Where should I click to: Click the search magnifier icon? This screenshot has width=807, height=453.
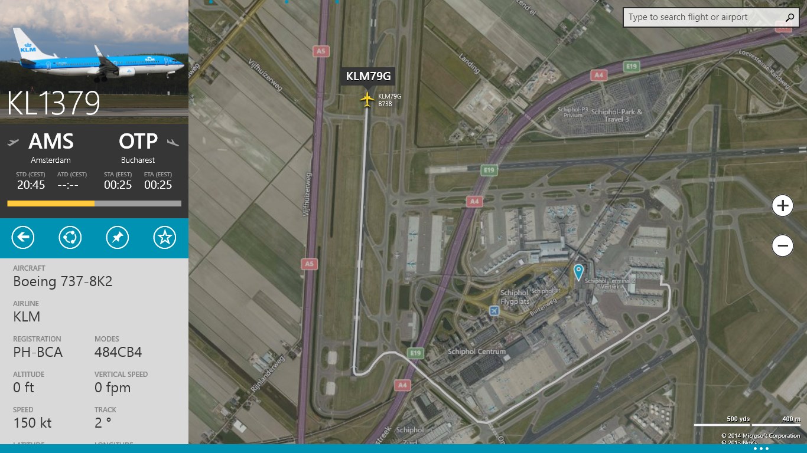point(789,18)
